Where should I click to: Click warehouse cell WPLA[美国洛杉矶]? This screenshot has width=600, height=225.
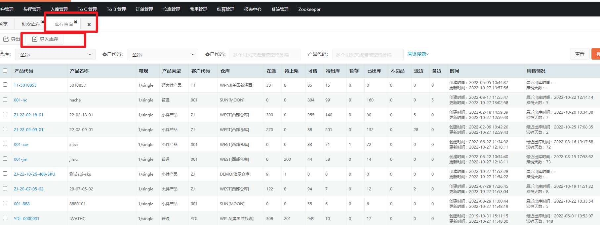pos(237,219)
